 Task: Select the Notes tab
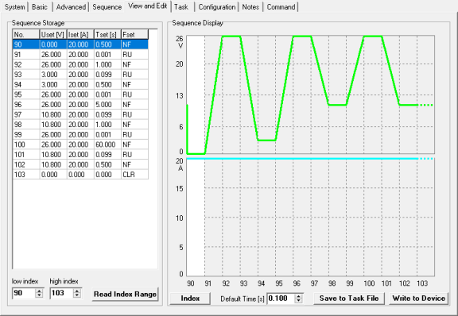(x=250, y=7)
